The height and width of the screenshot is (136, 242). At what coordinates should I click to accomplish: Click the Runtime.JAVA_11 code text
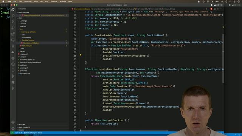124,80
